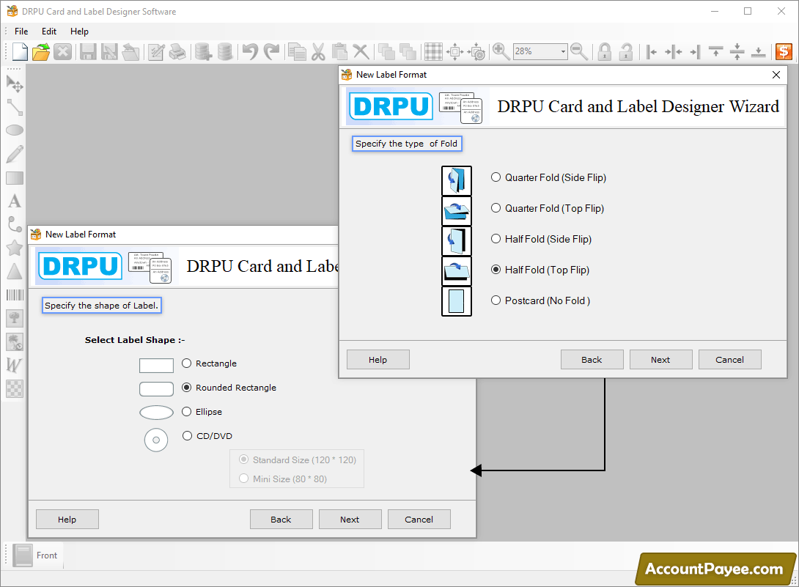Select the WordArt W tool
Screen dimensions: 799x587
tap(15, 365)
